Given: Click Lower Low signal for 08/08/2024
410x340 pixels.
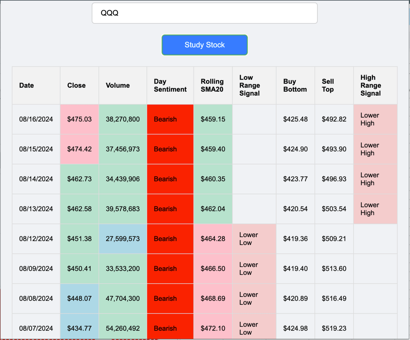Looking at the screenshot, I should 255,299.
